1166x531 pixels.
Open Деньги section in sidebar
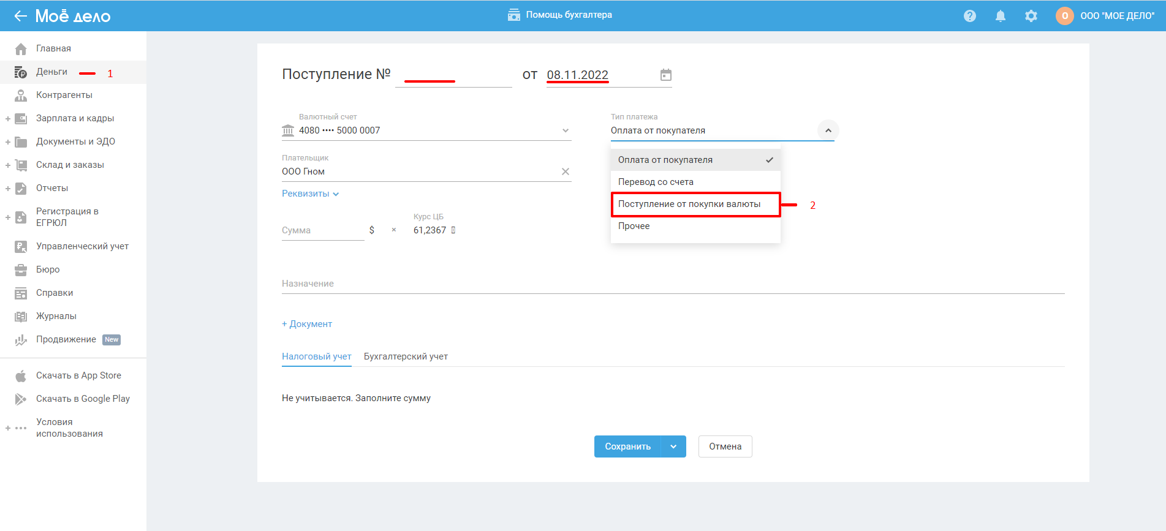pyautogui.click(x=51, y=72)
